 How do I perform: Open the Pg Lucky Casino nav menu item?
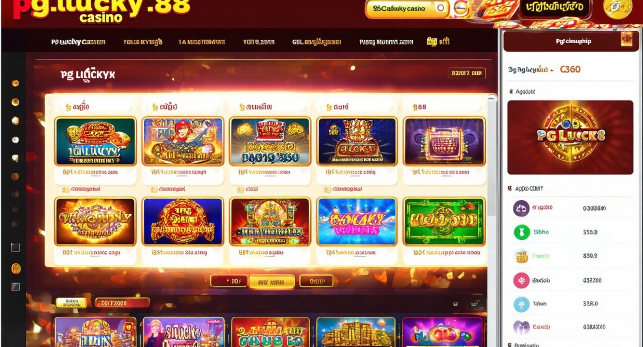pos(78,42)
